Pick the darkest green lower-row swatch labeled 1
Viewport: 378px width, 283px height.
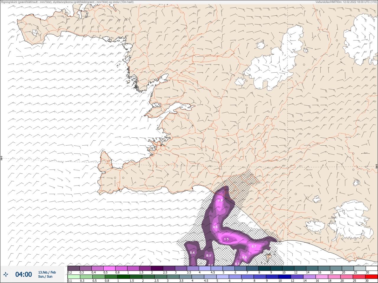(123, 277)
